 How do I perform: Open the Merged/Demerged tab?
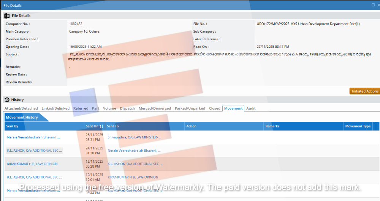tap(155, 108)
